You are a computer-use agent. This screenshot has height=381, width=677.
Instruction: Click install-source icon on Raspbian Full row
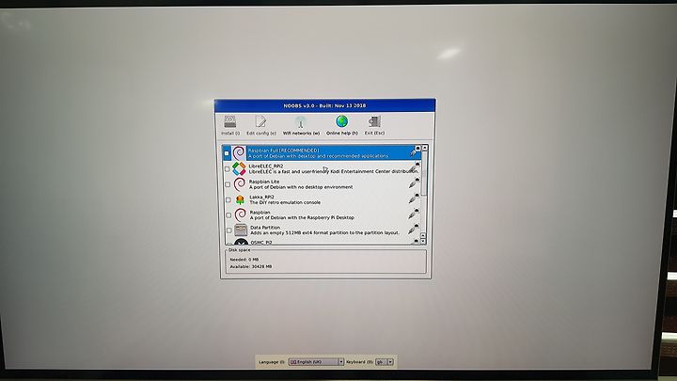click(x=415, y=151)
